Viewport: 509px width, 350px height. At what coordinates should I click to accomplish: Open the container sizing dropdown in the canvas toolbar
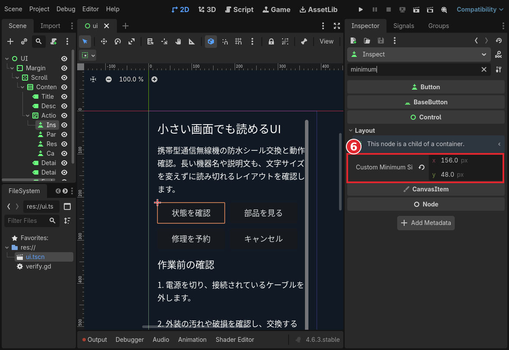point(88,56)
